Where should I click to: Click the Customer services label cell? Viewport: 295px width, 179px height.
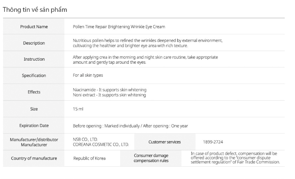pyautogui.click(x=165, y=142)
